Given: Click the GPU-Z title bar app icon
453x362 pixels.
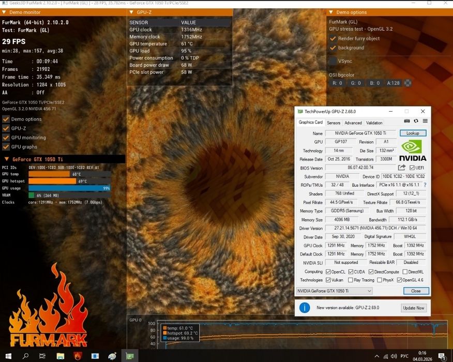Looking at the screenshot, I should point(300,112).
